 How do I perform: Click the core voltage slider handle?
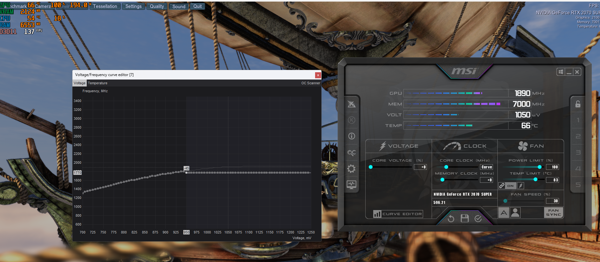(x=371, y=167)
